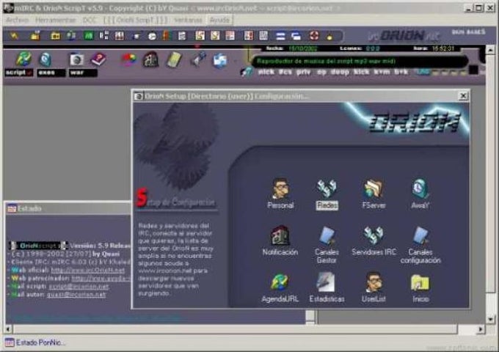Click the globe icon above script label
This screenshot has width=499, height=352.
tap(23, 59)
